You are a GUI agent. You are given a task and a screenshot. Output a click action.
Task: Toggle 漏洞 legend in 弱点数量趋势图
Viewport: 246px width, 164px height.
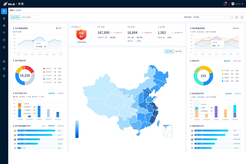click(x=193, y=32)
